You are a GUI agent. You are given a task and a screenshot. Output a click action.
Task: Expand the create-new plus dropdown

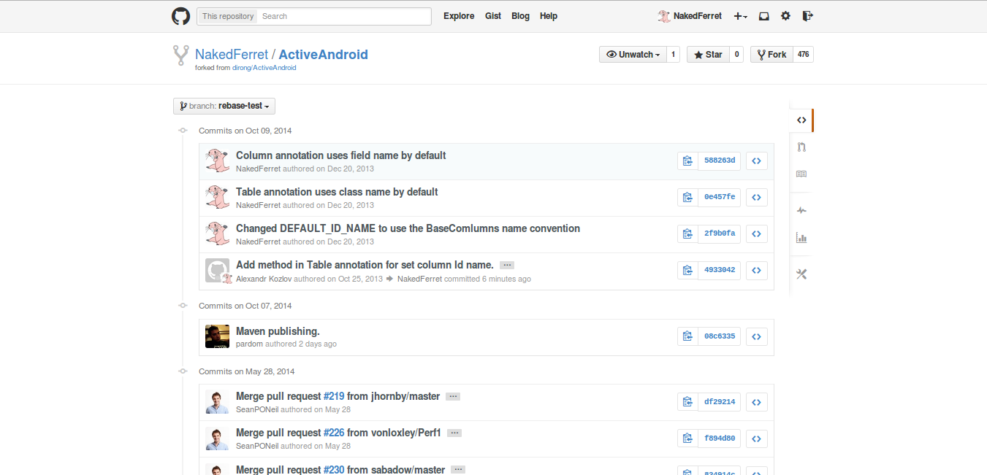[740, 15]
